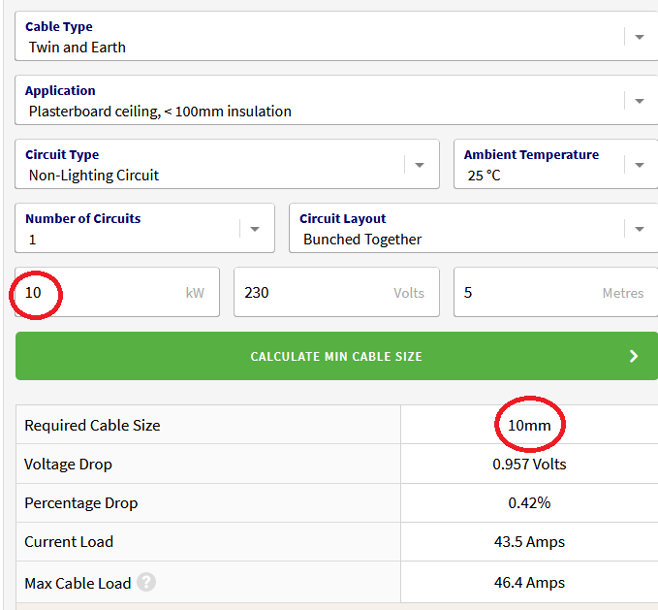The width and height of the screenshot is (658, 610).
Task: Click the Voltage Drop row label
Action: pos(68,465)
